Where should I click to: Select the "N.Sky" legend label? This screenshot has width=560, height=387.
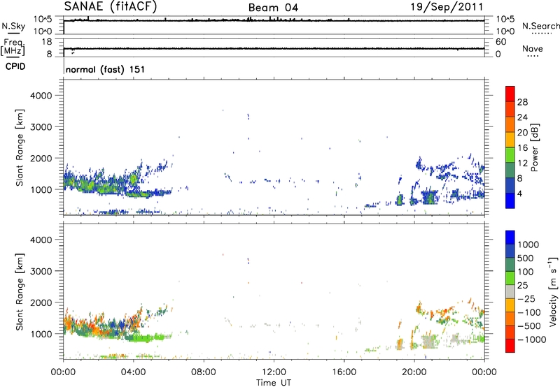(13, 26)
